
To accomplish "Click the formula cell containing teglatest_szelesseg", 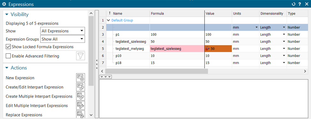I will (177, 49).
